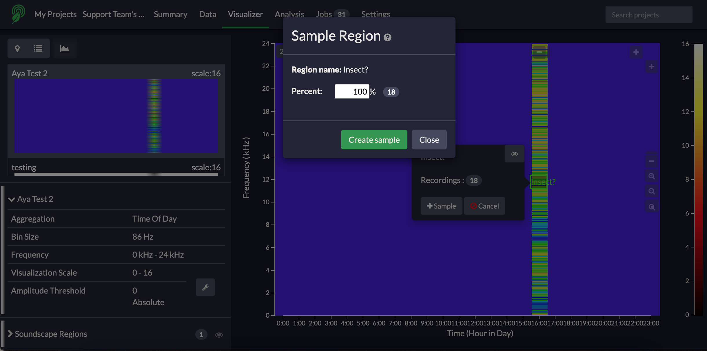
Task: Click the zoom out magnifier icon
Action: click(x=651, y=191)
